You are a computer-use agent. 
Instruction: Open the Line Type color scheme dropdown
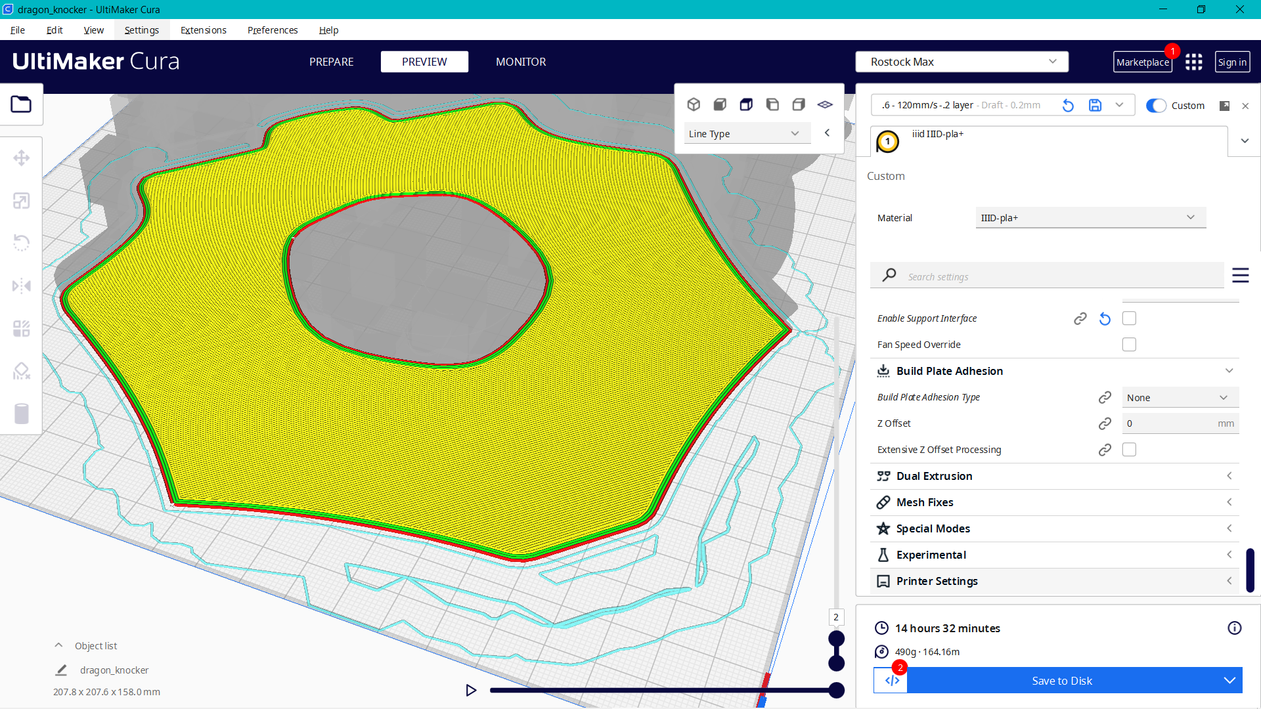[747, 133]
